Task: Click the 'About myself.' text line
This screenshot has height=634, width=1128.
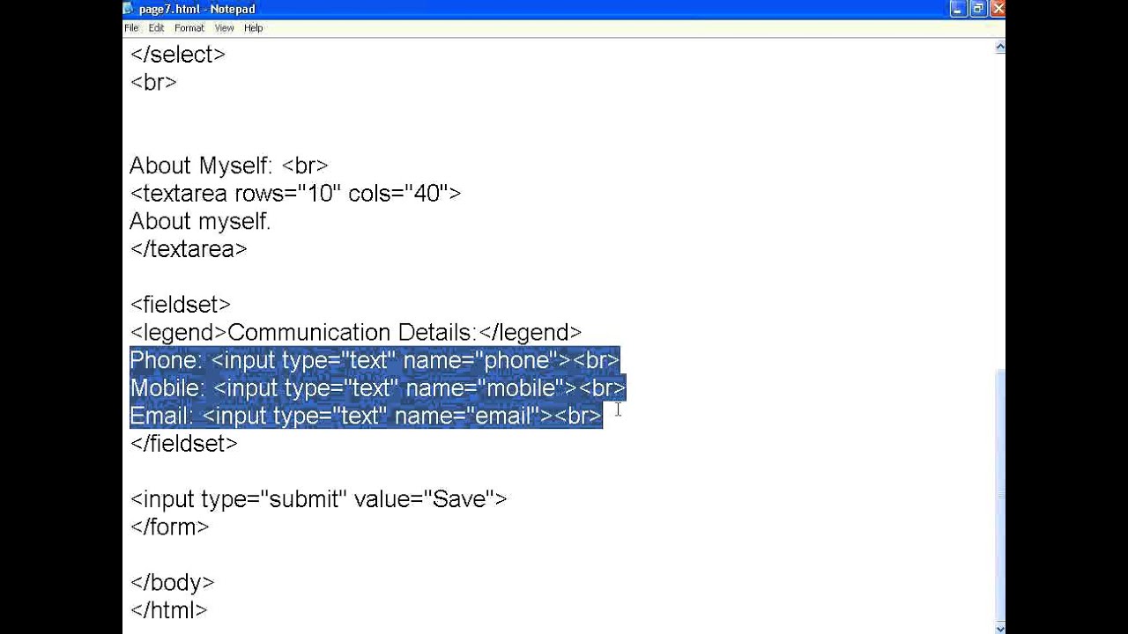Action: pos(200,221)
